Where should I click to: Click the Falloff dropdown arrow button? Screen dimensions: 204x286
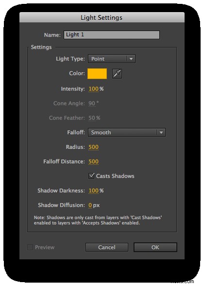[x=161, y=132]
